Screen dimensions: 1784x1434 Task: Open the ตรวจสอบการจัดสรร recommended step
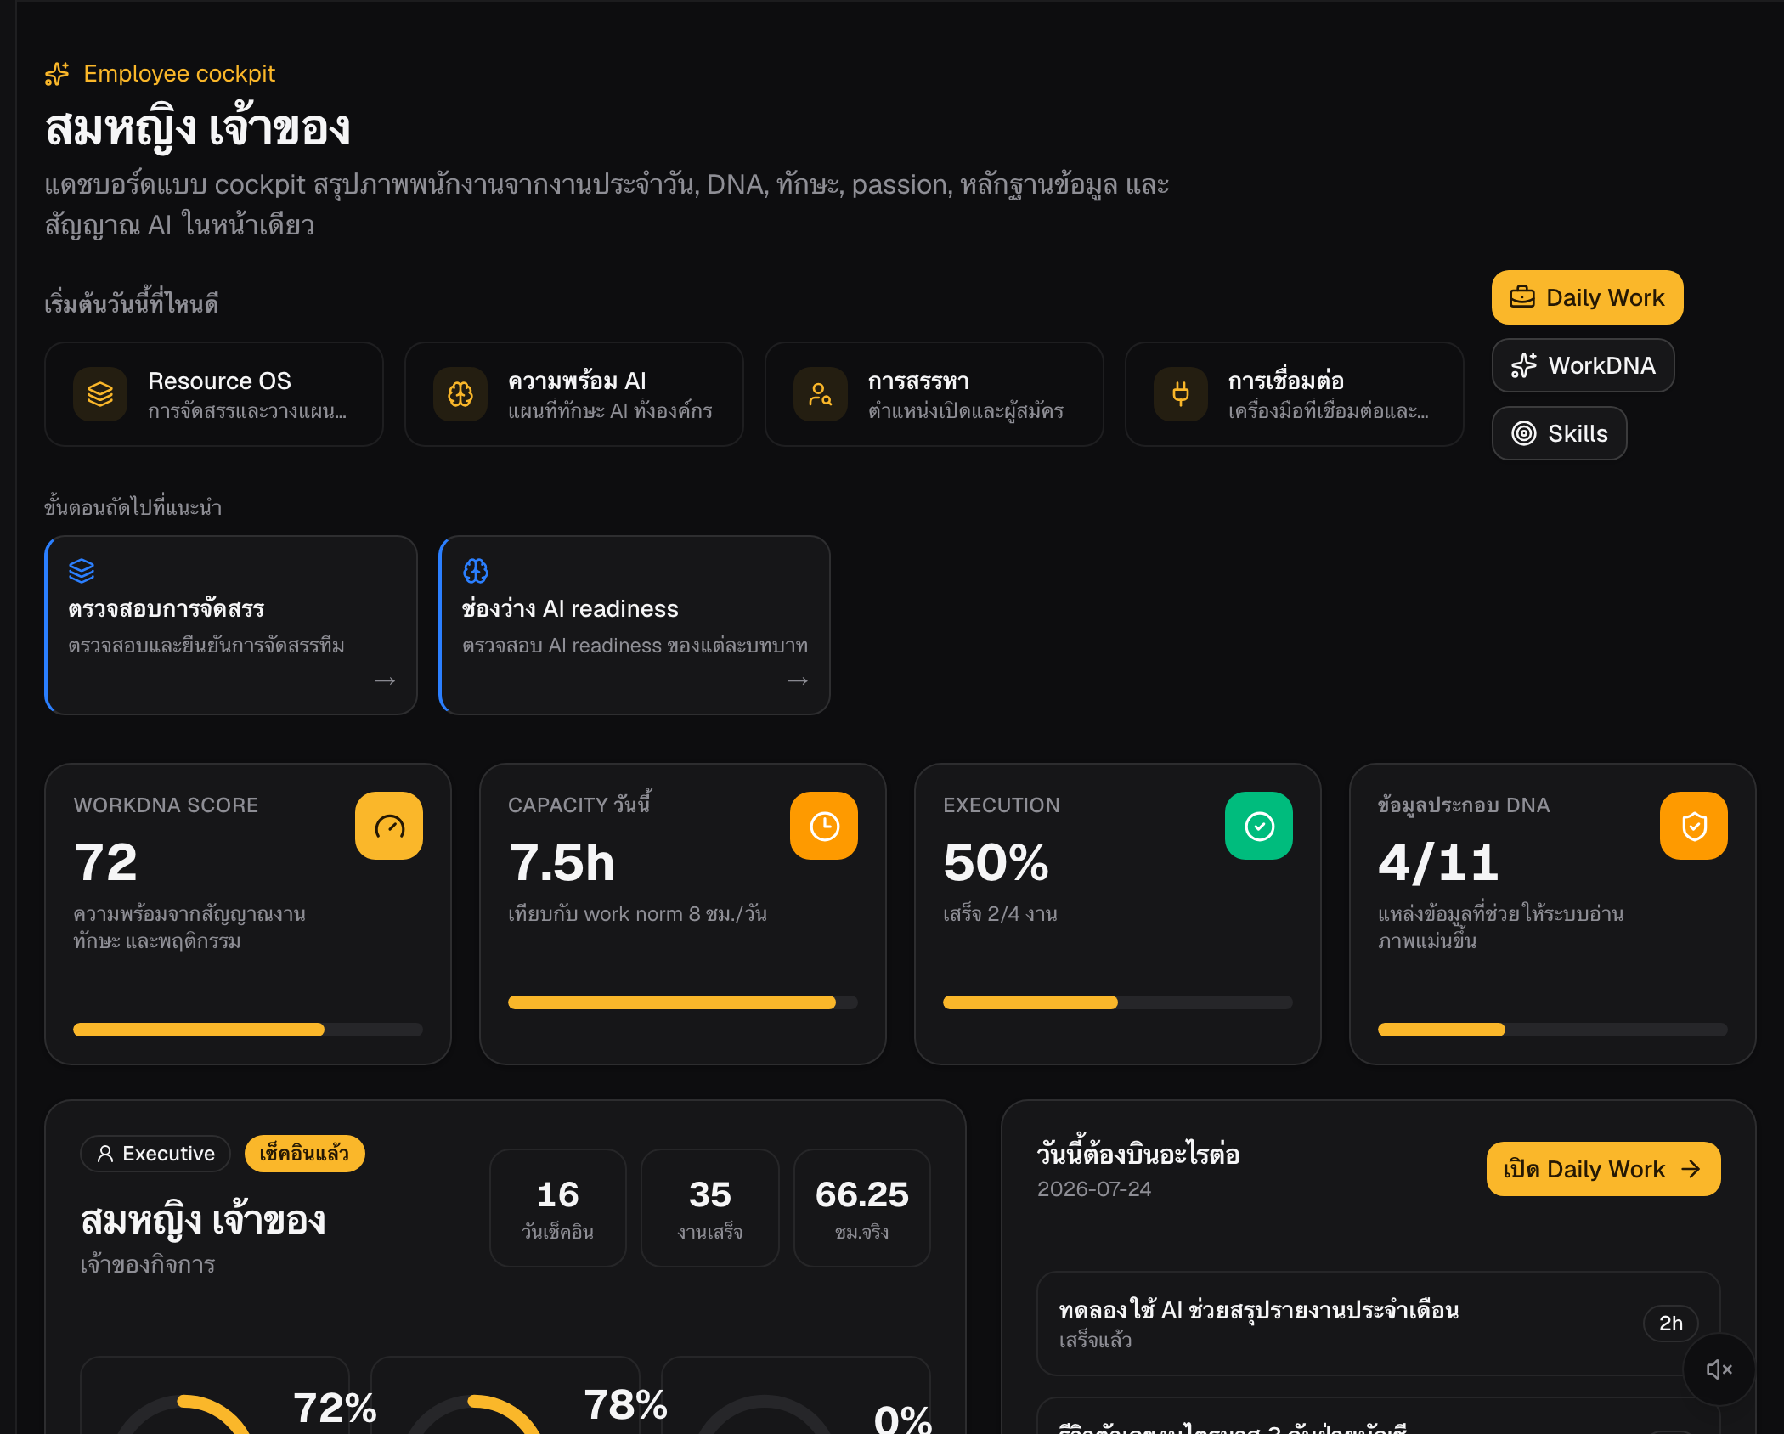pyautogui.click(x=231, y=625)
